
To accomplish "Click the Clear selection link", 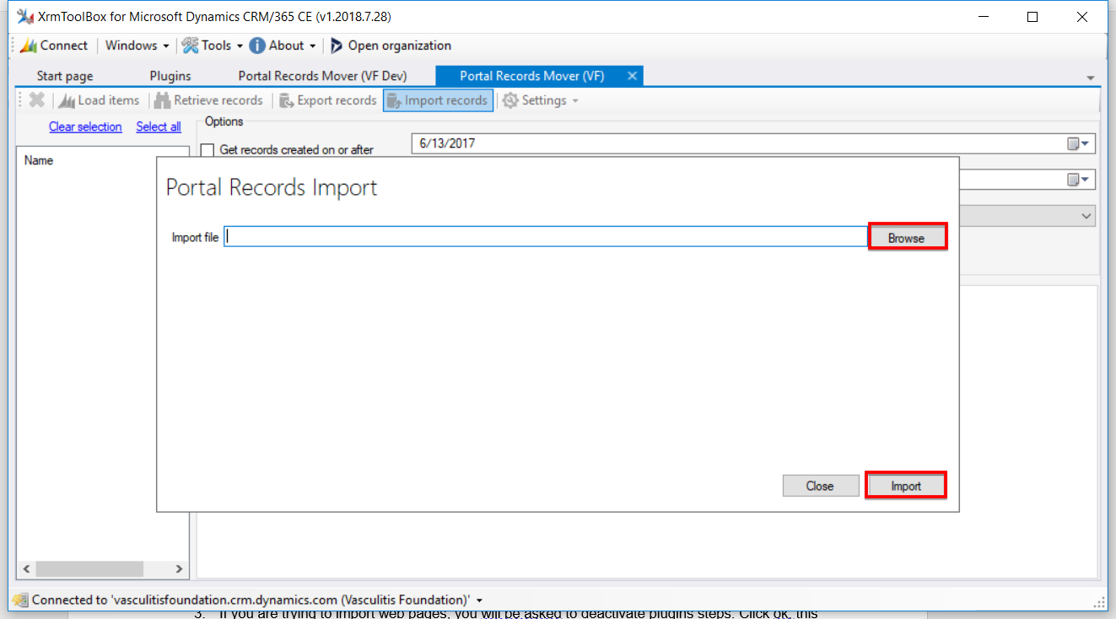I will click(x=85, y=126).
